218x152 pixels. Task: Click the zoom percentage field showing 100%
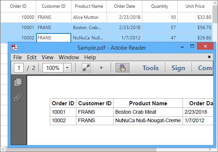tap(53, 68)
